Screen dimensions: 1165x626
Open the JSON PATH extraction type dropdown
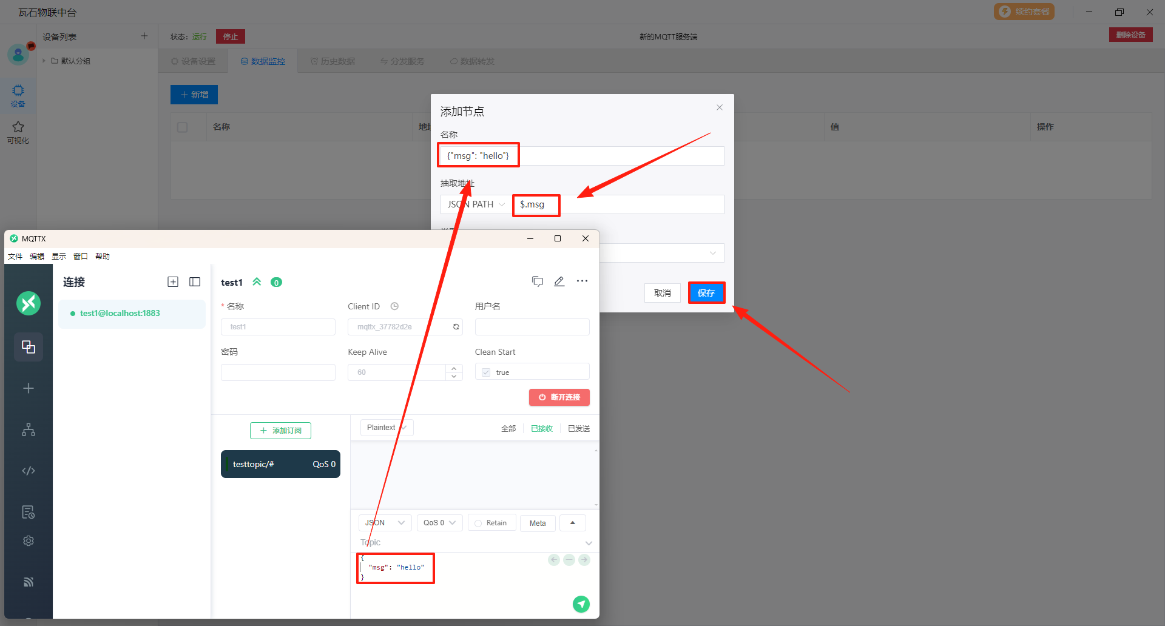(x=476, y=204)
